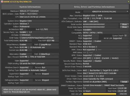Open Partition Alignments Details
This screenshot has width=130, height=96.
(x=124, y=82)
